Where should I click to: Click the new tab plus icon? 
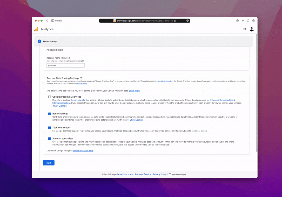(x=243, y=21)
